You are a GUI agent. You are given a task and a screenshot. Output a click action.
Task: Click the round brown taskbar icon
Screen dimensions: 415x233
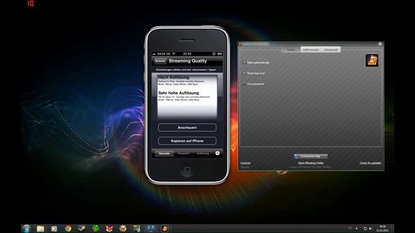point(123,228)
